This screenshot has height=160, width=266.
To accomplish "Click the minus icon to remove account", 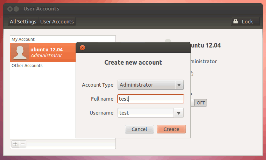I will (x=22, y=144).
